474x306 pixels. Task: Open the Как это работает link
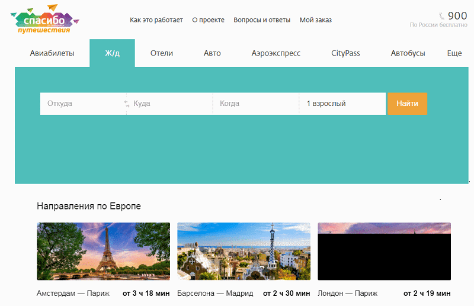click(x=156, y=20)
